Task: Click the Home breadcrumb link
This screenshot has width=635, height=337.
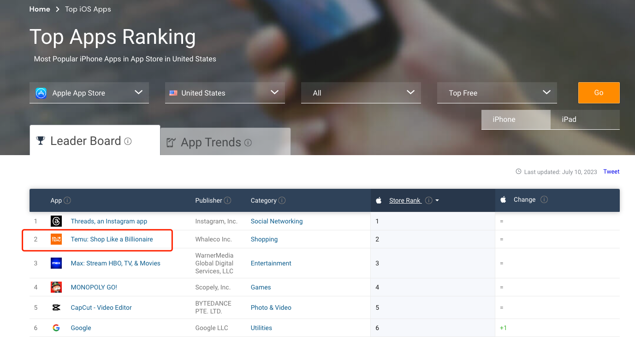Action: (x=40, y=9)
